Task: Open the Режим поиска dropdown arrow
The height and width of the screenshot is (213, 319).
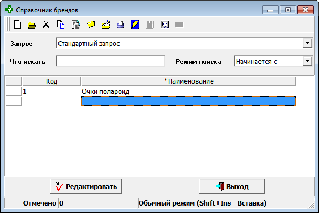Action: coord(307,61)
